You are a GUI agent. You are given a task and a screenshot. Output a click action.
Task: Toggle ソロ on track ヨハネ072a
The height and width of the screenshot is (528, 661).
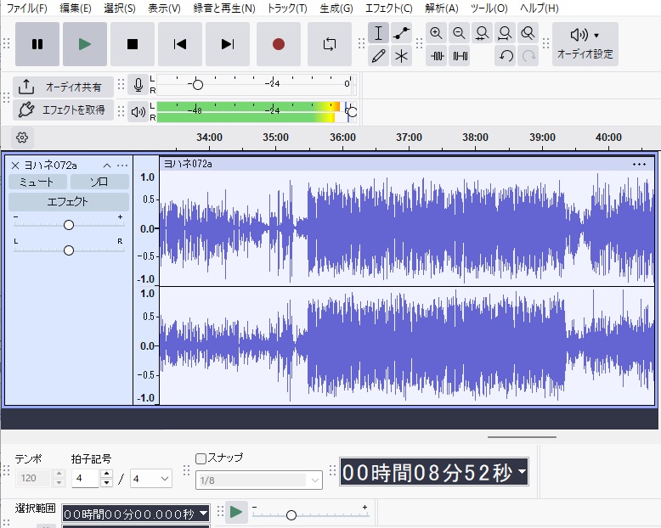(99, 182)
